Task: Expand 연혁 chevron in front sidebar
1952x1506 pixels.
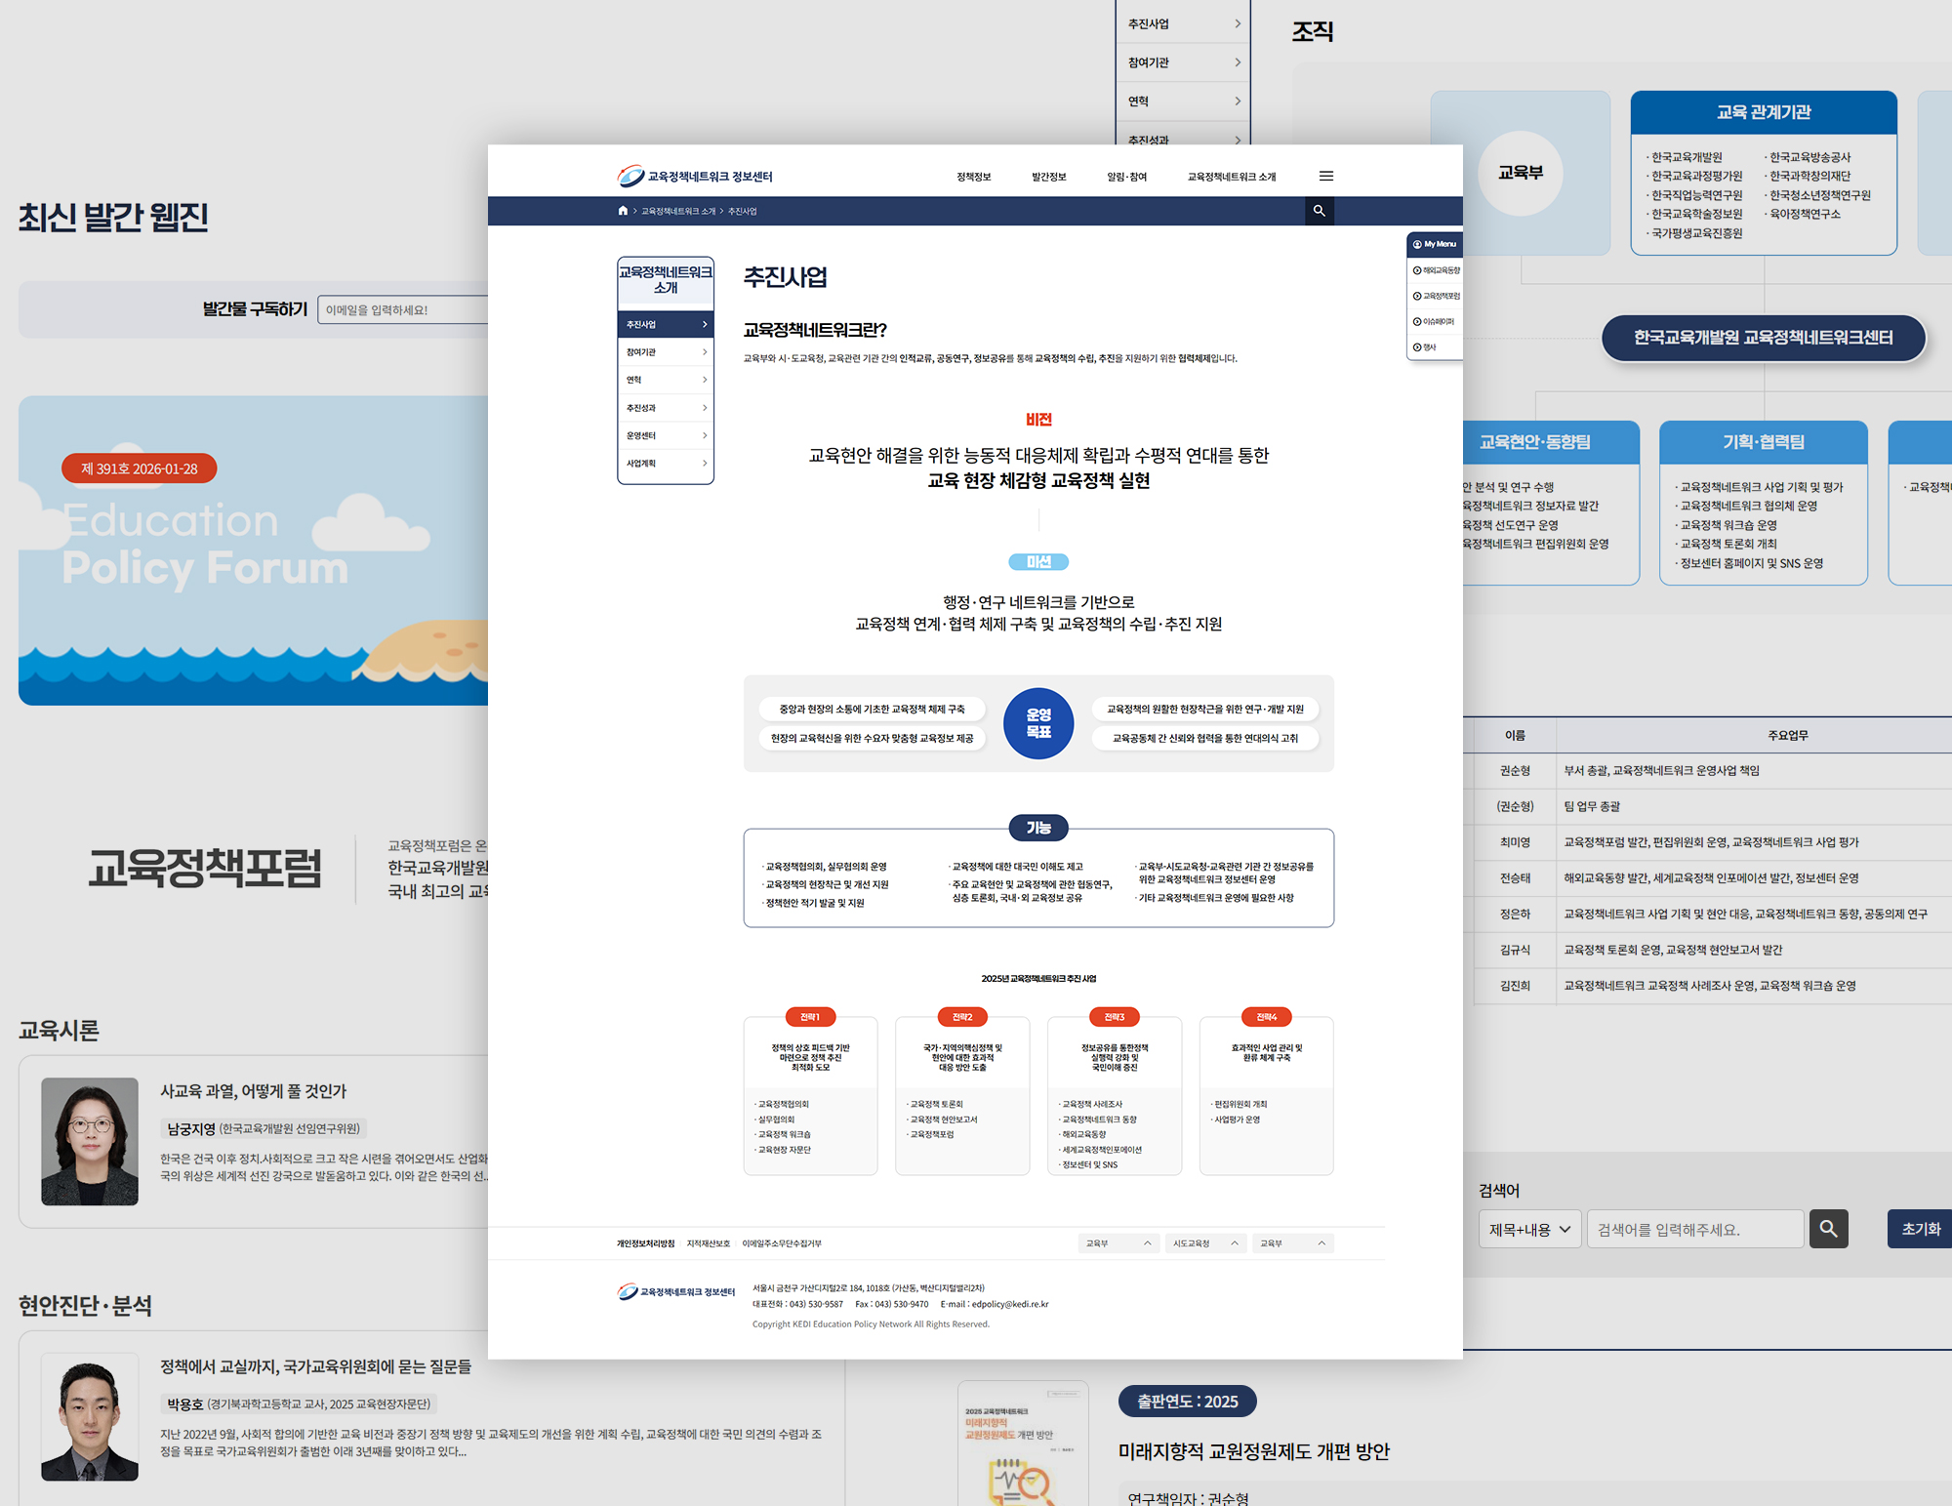Action: click(705, 380)
